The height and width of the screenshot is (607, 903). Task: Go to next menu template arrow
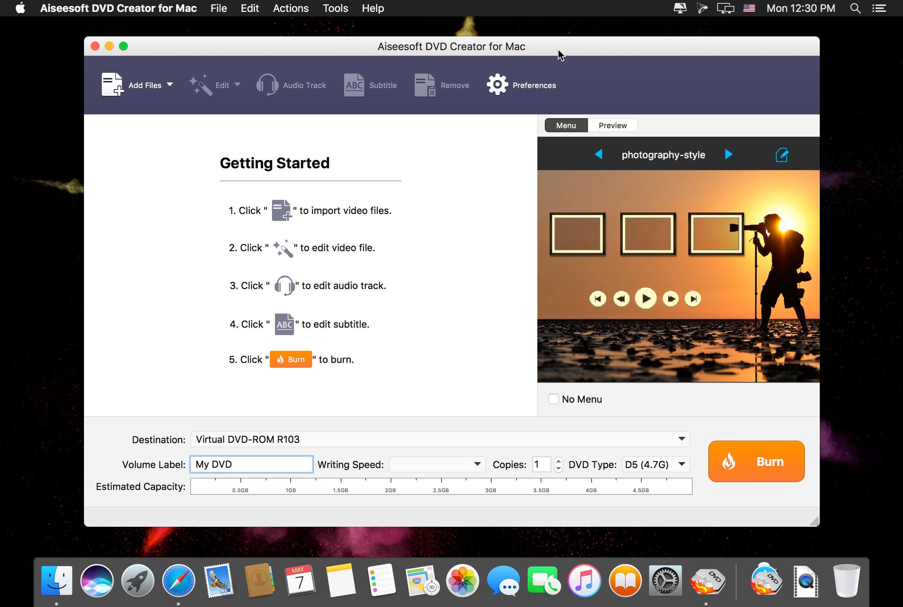click(728, 155)
